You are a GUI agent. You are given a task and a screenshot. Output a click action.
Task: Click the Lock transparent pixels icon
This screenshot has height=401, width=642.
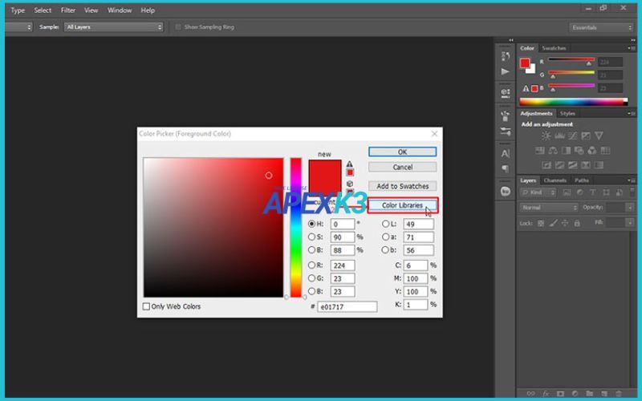coord(541,224)
